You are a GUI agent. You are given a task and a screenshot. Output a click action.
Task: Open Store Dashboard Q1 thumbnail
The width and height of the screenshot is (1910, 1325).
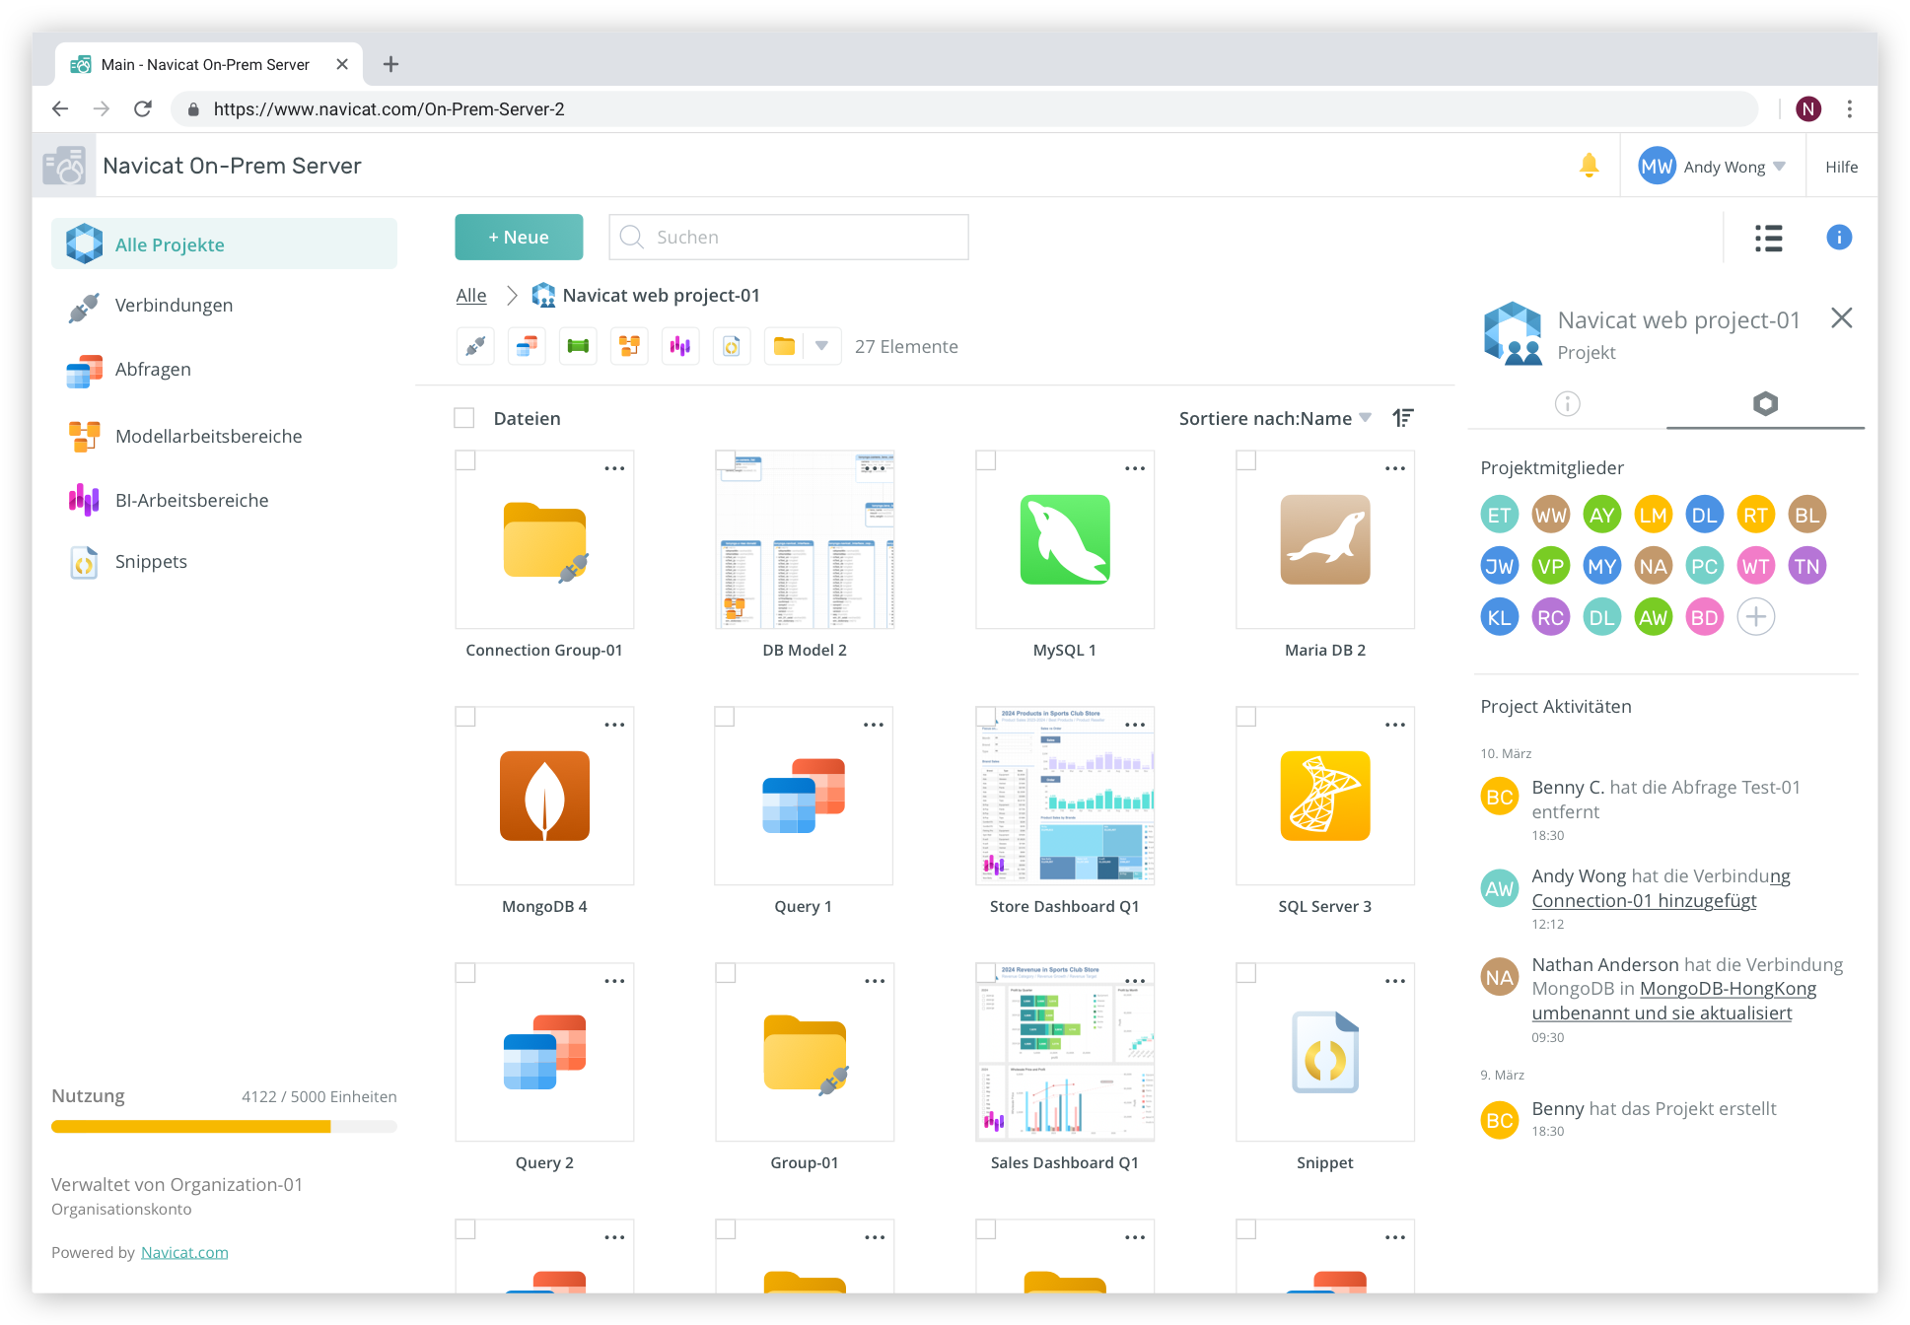tap(1065, 796)
